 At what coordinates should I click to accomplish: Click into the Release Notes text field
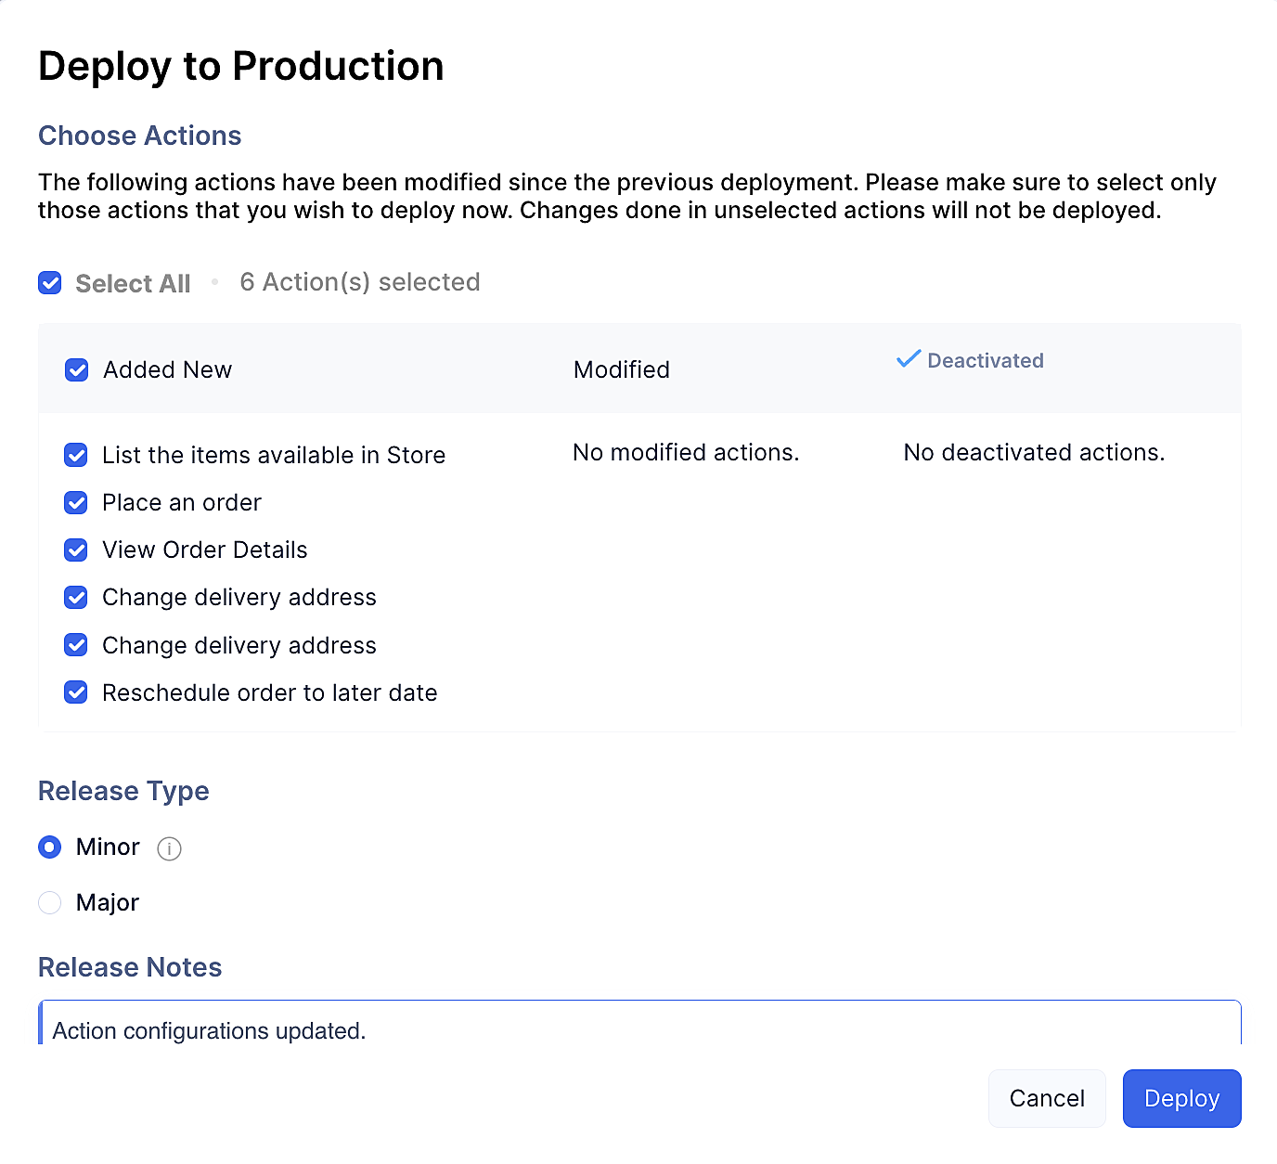click(x=638, y=1028)
